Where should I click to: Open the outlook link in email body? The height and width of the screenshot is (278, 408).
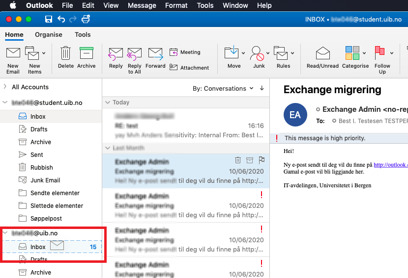[390, 165]
